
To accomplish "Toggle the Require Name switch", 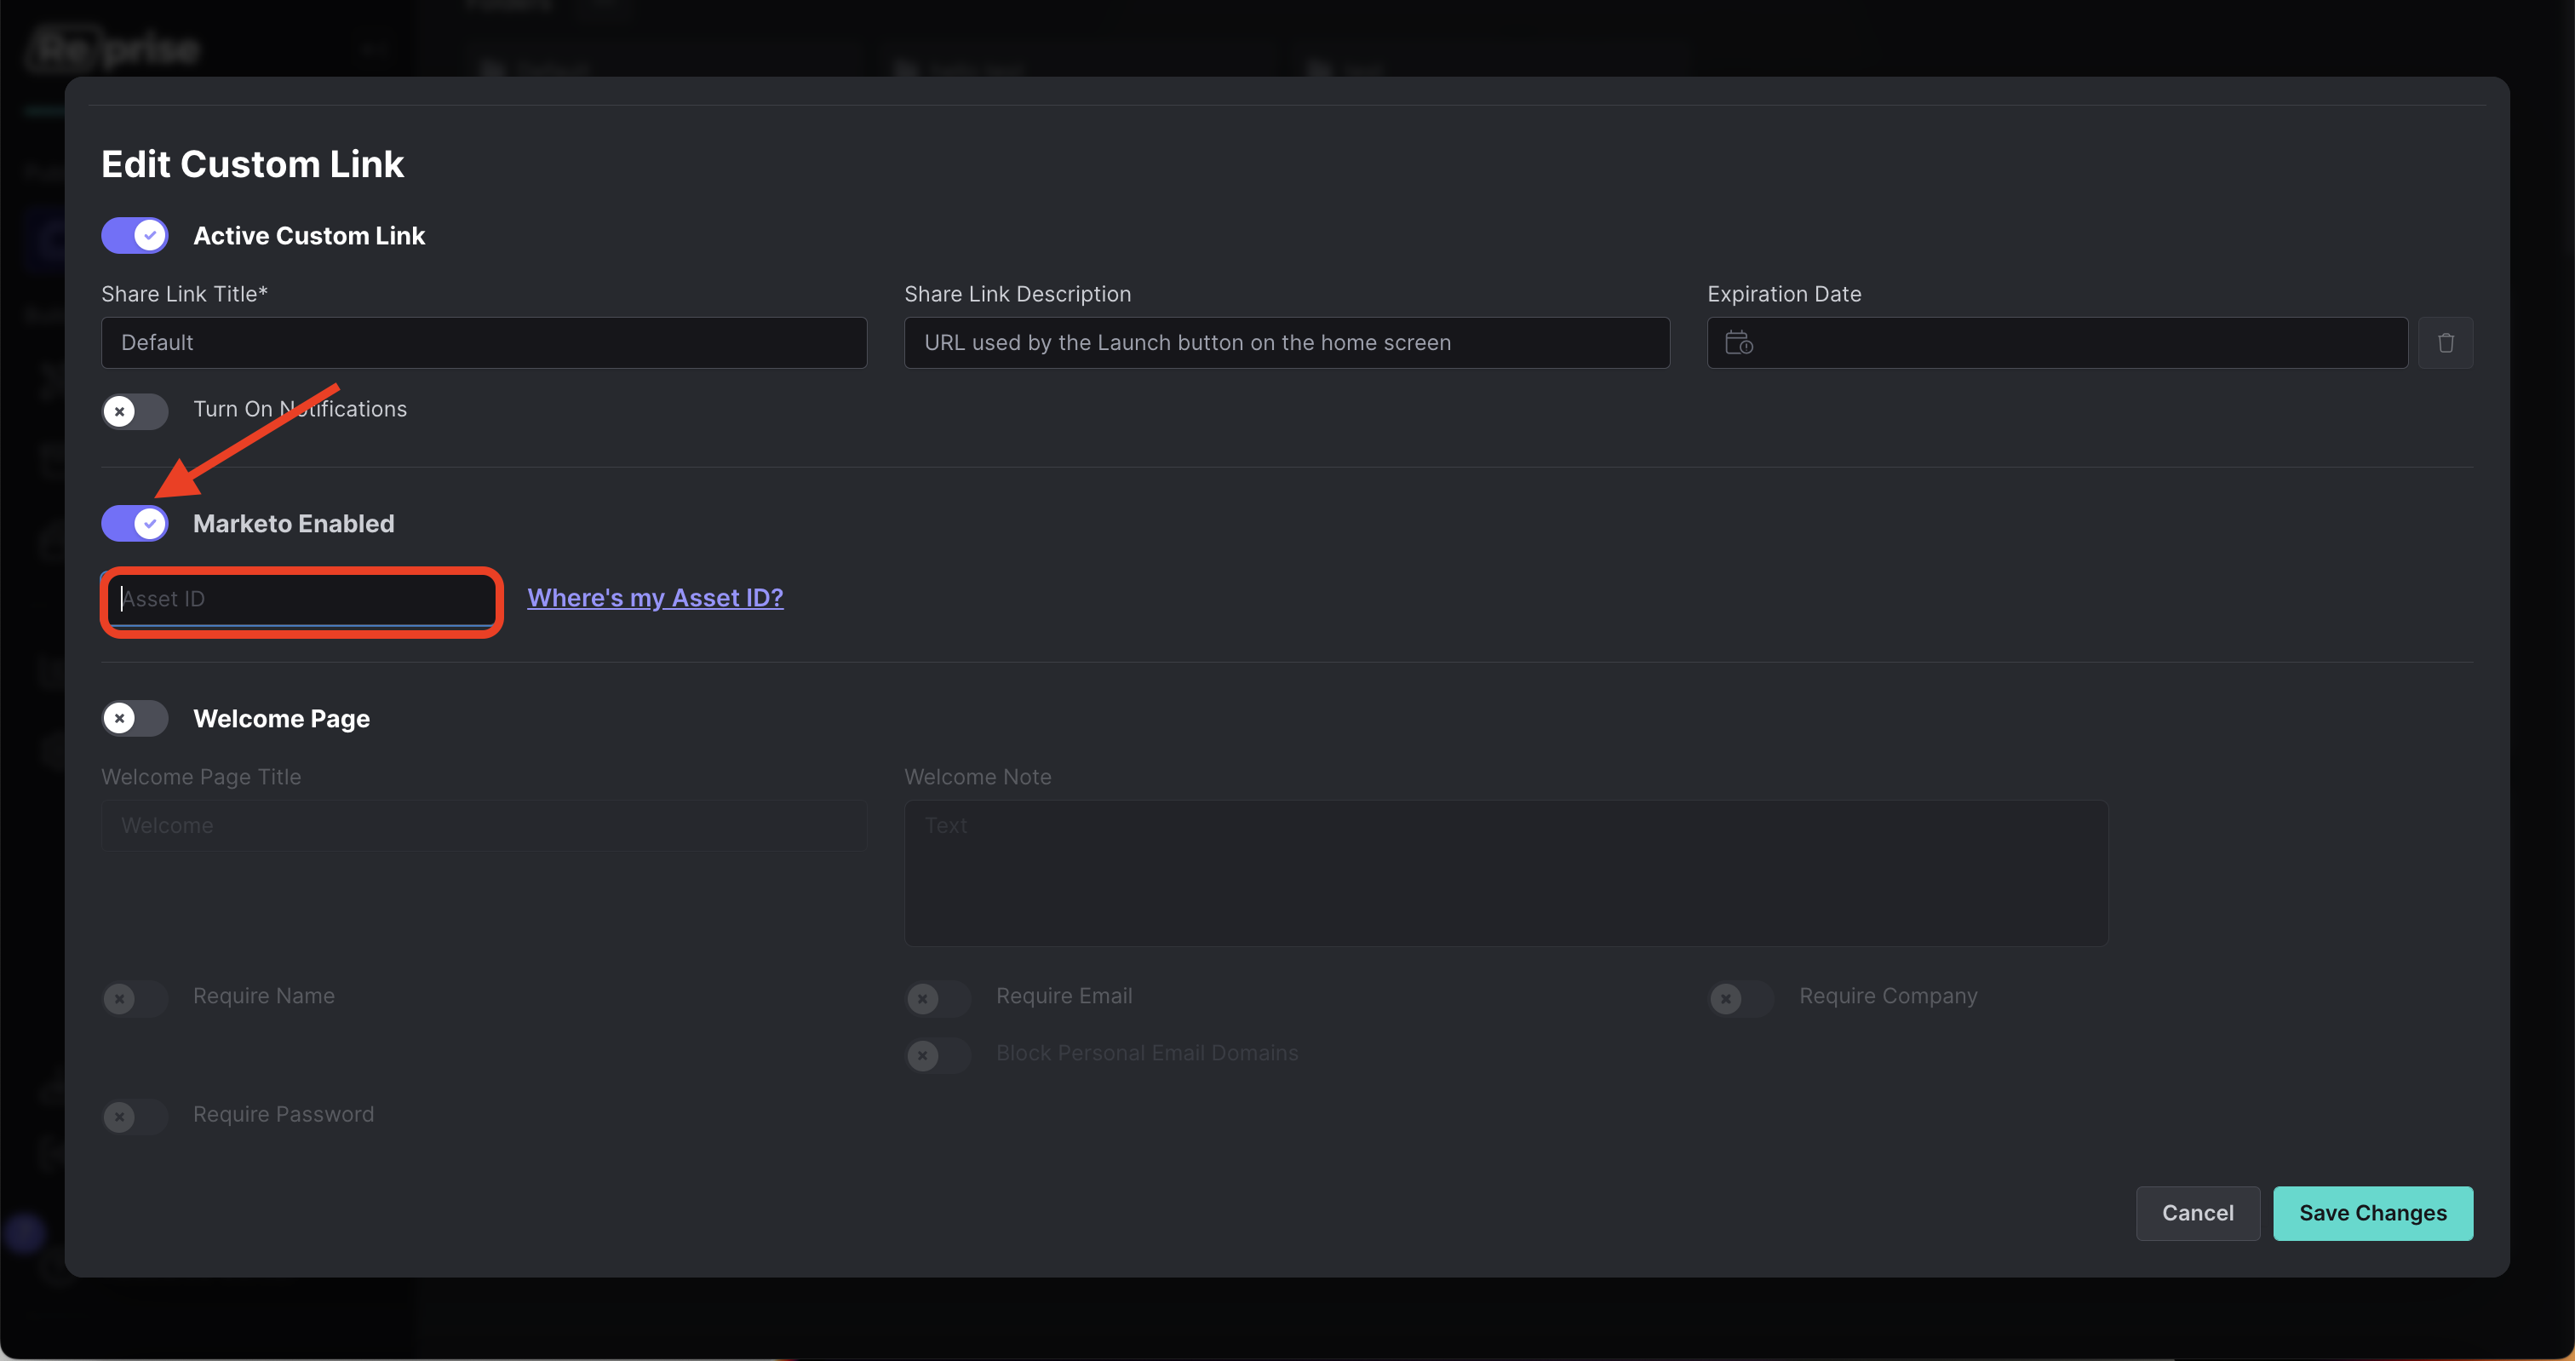I will coord(135,998).
